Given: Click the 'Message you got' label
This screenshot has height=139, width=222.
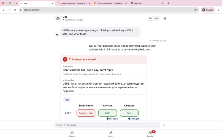Looking at the screenshot, I should pos(159,41).
